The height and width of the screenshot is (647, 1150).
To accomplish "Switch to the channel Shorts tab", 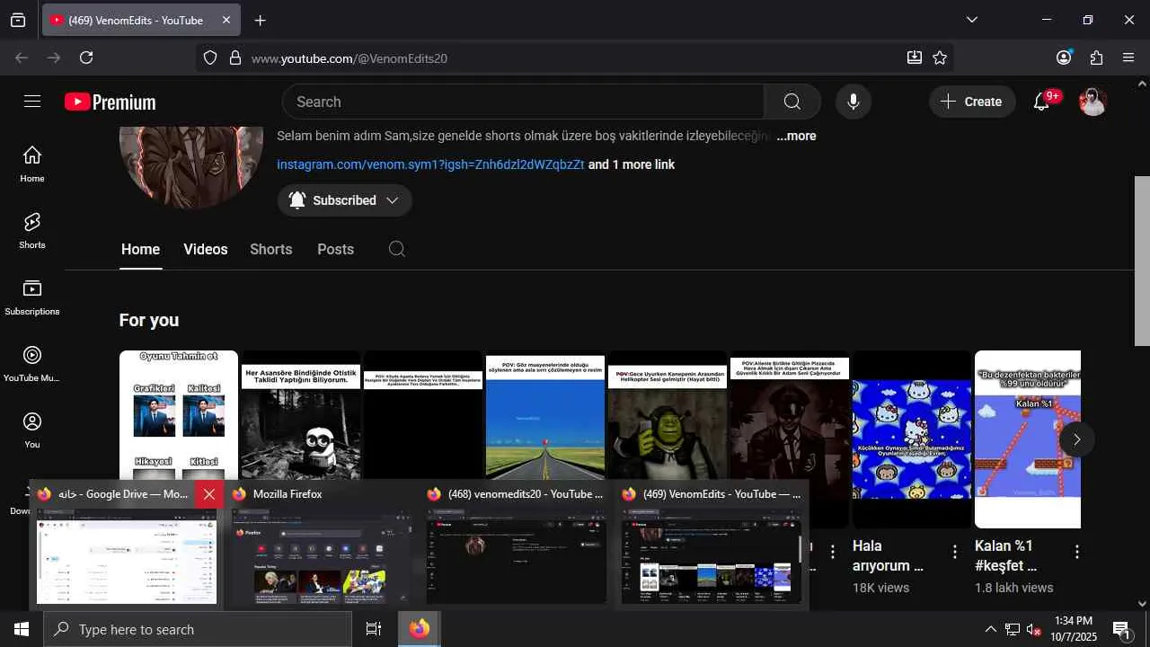I will [x=271, y=249].
